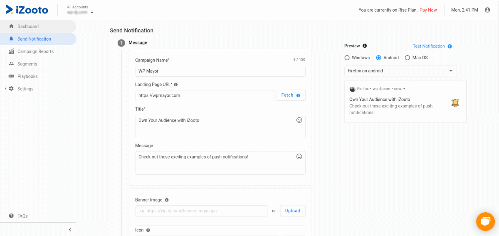
Task: Open emoji picker for Title field
Action: pos(299,120)
